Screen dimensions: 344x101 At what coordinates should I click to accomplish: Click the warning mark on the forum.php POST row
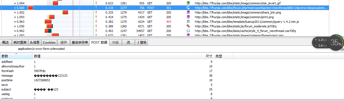click(x=96, y=8)
